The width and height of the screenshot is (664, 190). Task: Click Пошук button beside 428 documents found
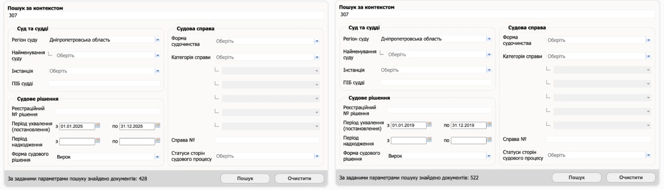click(245, 178)
